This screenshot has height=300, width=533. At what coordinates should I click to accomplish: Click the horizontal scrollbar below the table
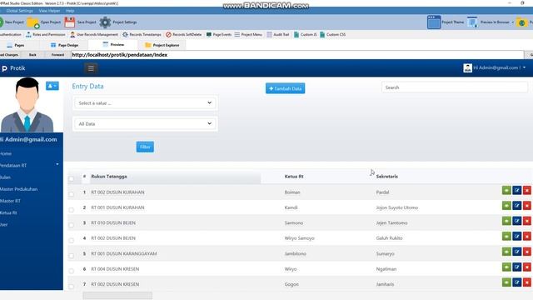coord(117,296)
